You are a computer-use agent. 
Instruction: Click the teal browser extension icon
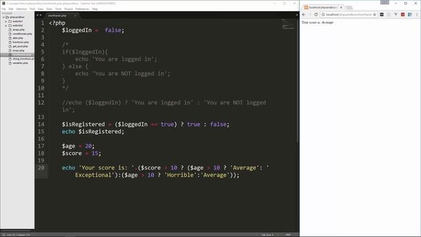pyautogui.click(x=410, y=14)
